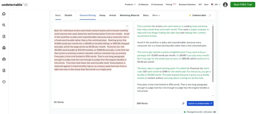
Task: Open the user profile avatar
Action: tap(225, 4)
